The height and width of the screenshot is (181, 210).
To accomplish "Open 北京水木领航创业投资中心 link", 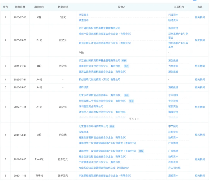I will [x=100, y=95].
